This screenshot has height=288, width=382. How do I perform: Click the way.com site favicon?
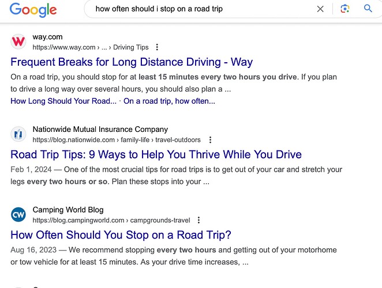[x=18, y=42]
